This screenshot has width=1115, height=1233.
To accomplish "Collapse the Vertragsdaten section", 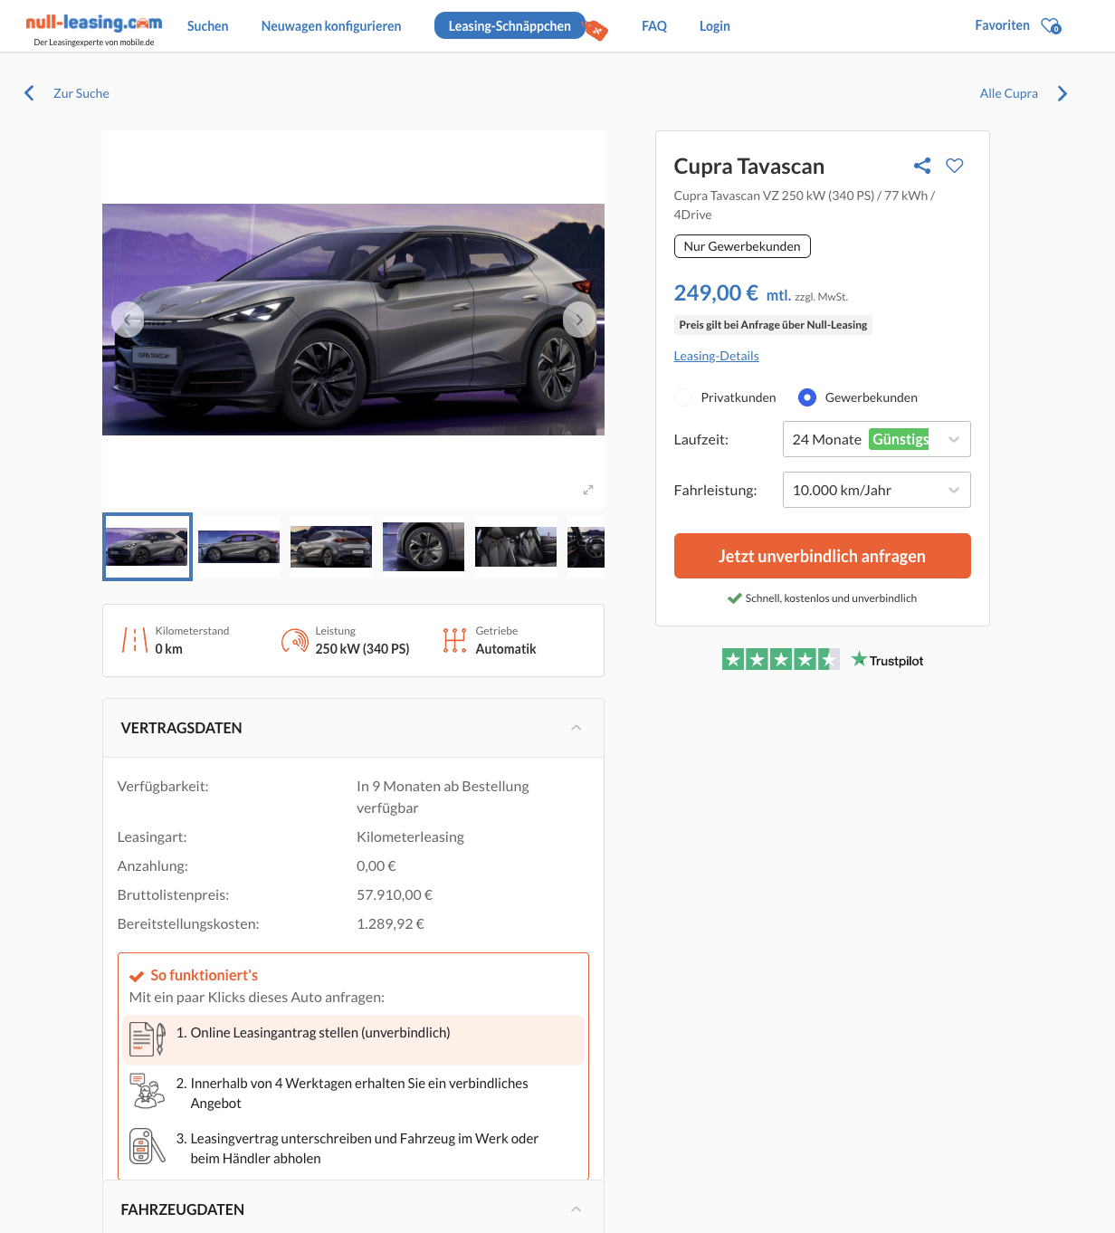I will coord(576,728).
